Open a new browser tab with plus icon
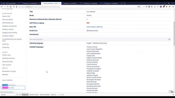The height and width of the screenshot is (98, 175). coord(124,3)
